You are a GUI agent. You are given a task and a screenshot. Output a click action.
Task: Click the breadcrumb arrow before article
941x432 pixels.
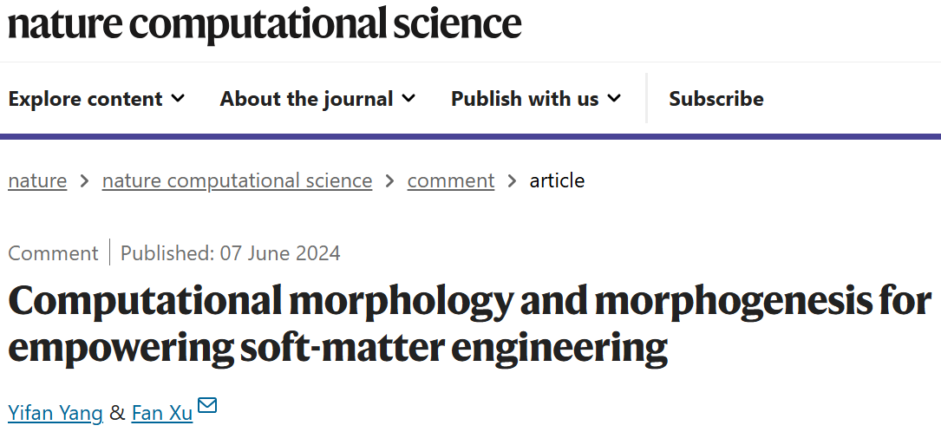pos(512,180)
